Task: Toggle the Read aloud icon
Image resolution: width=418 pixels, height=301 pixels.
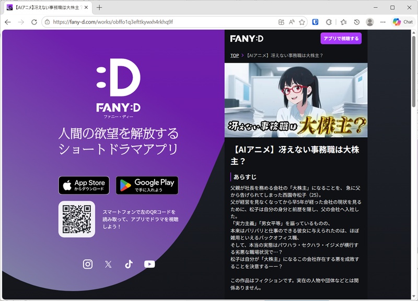Action: click(292, 22)
